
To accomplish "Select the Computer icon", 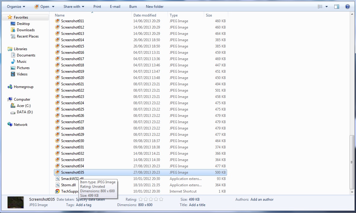I will (x=10, y=99).
